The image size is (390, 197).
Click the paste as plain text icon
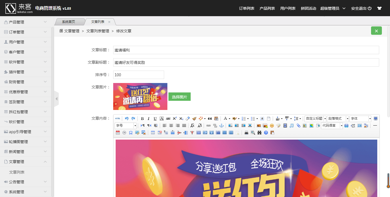pos(216,119)
